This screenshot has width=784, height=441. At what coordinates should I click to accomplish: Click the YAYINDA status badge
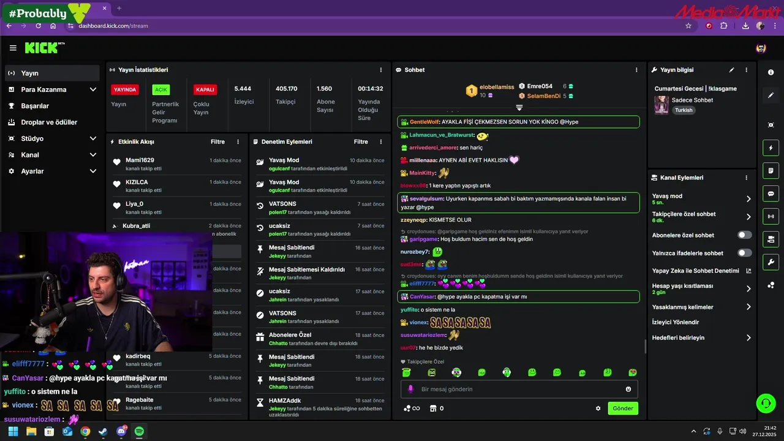point(125,89)
